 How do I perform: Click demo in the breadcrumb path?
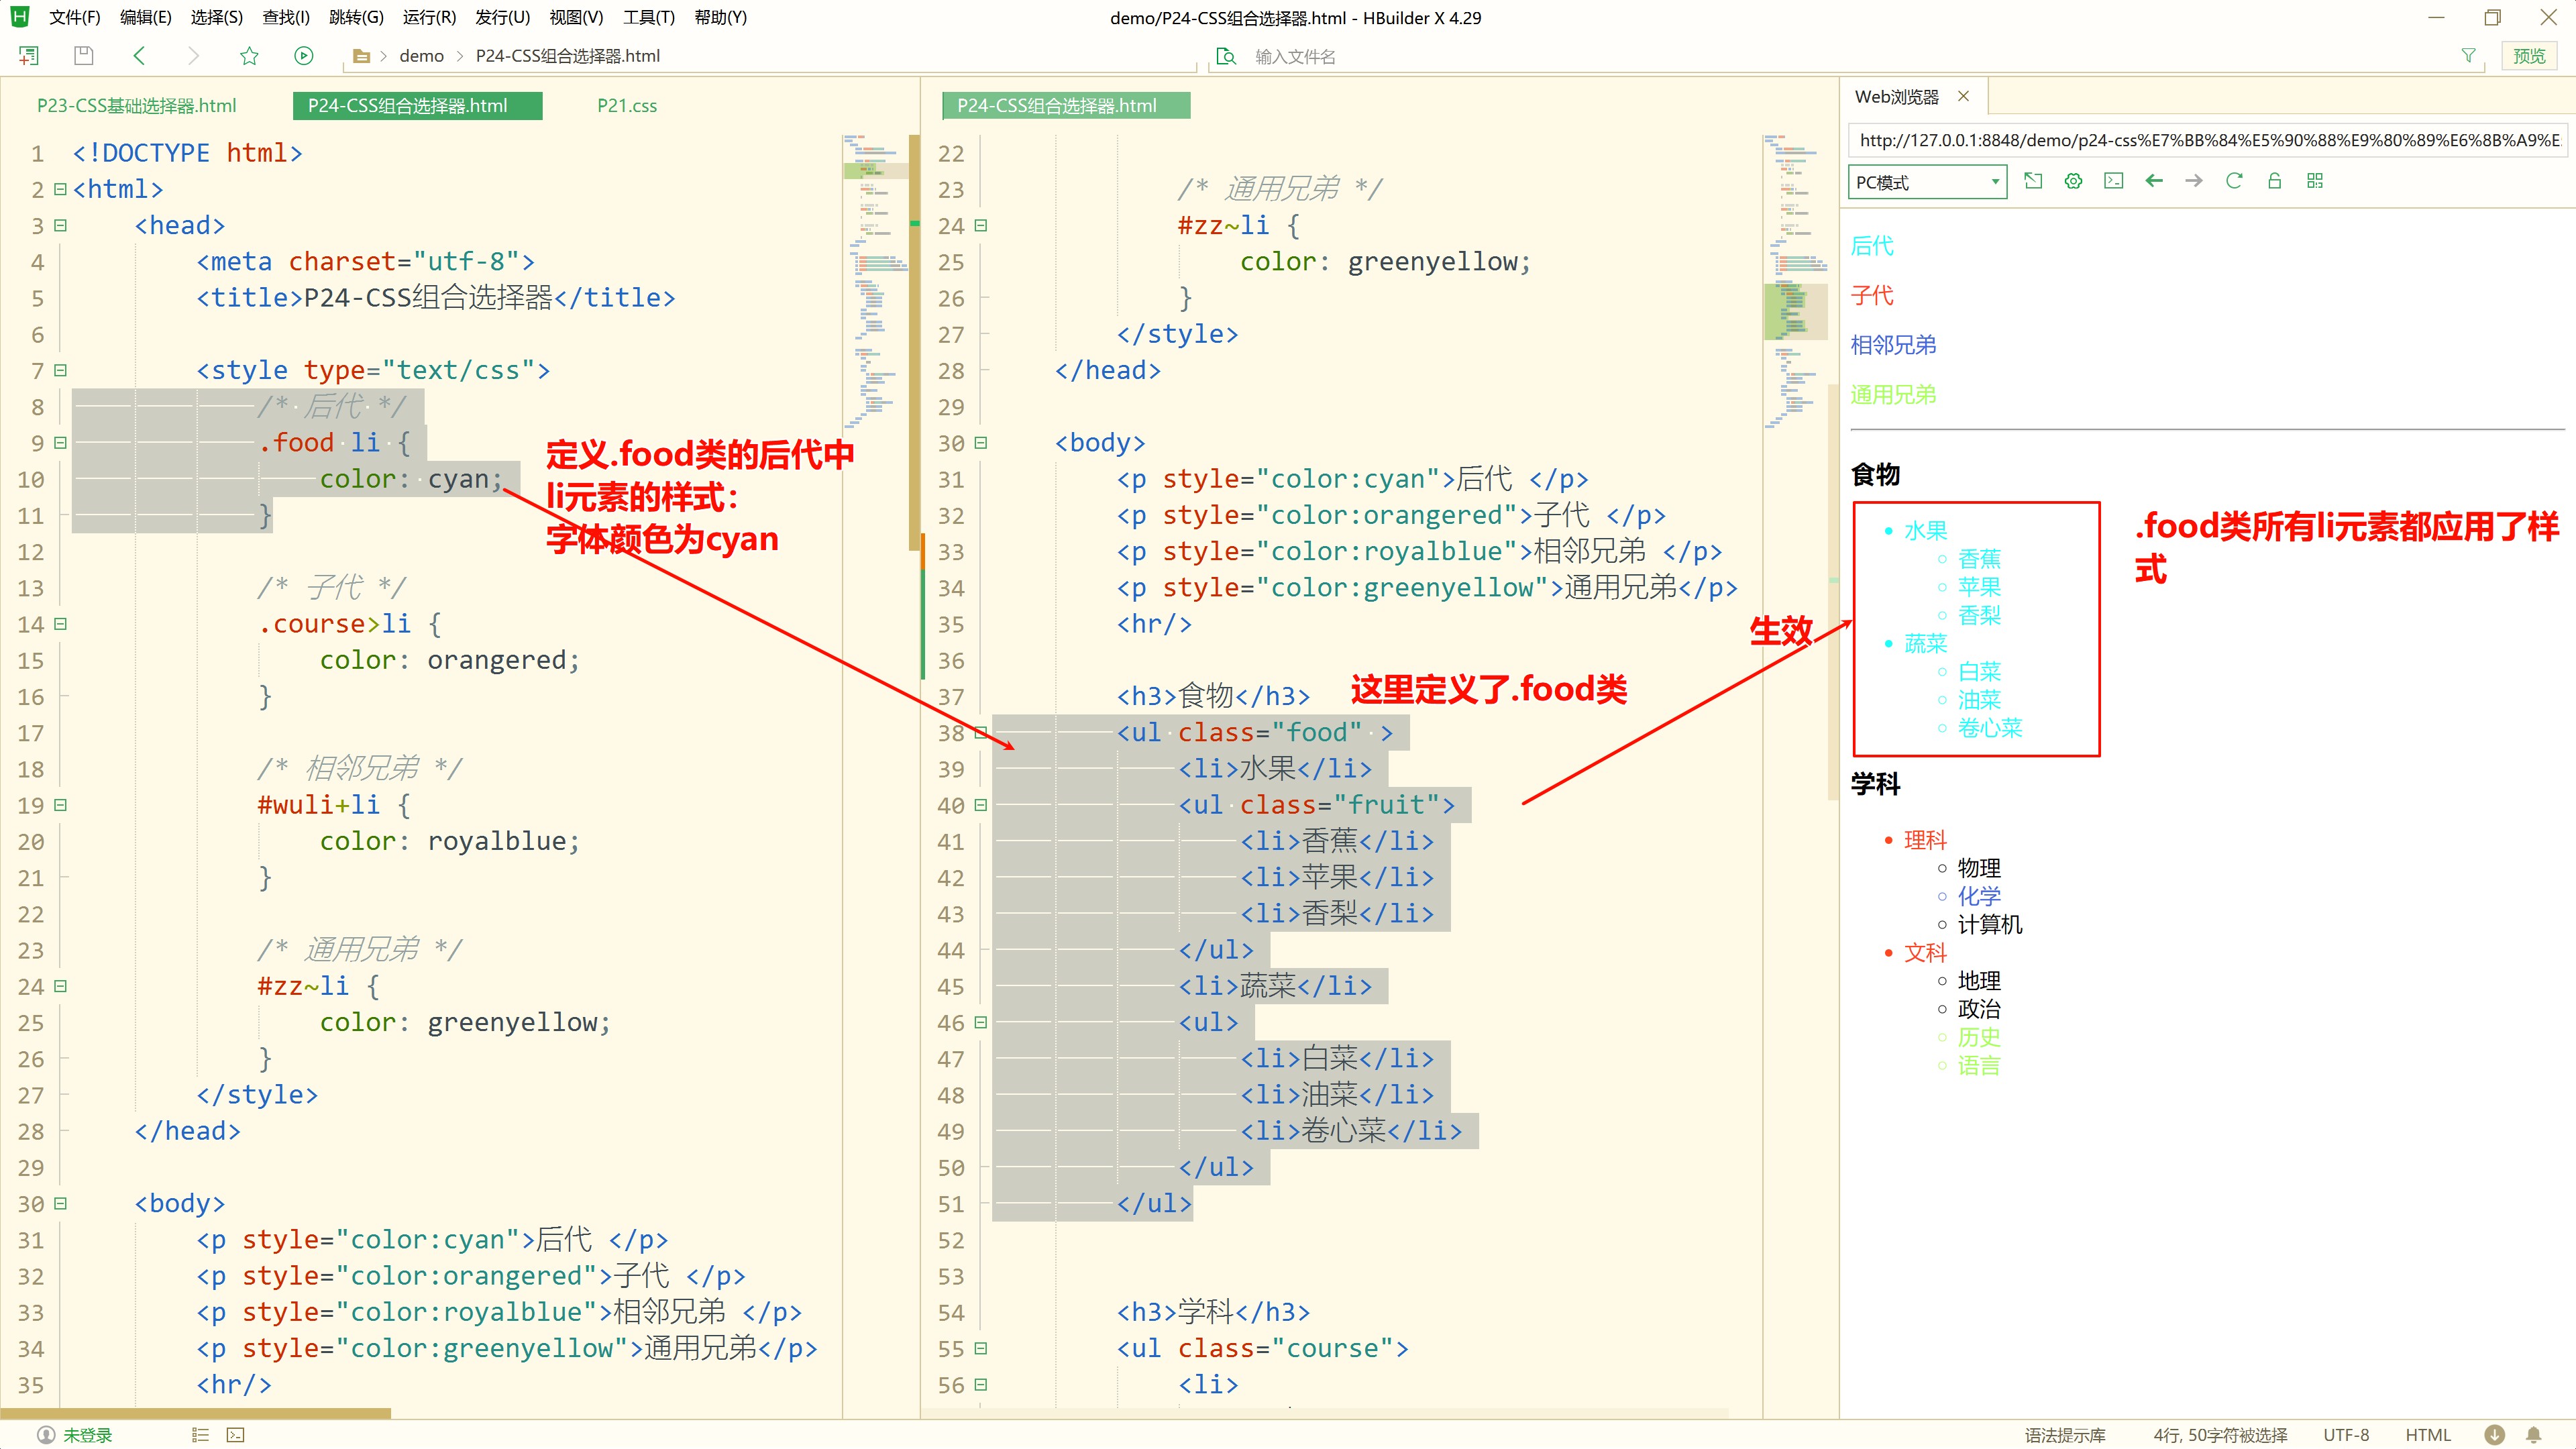(421, 56)
